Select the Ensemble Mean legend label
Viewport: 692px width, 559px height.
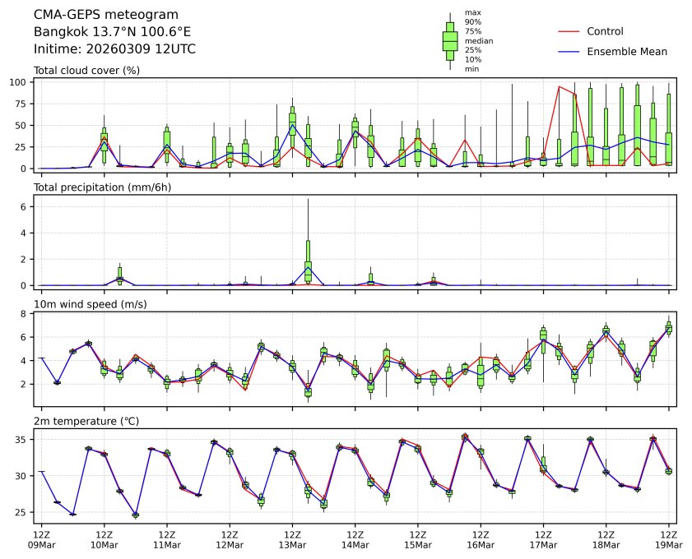(626, 51)
